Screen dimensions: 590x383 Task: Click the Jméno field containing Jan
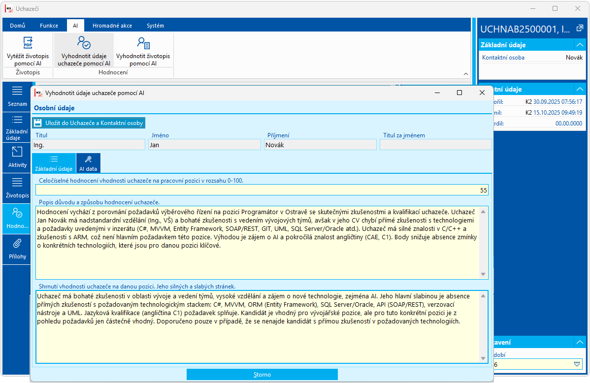pyautogui.click(x=205, y=145)
